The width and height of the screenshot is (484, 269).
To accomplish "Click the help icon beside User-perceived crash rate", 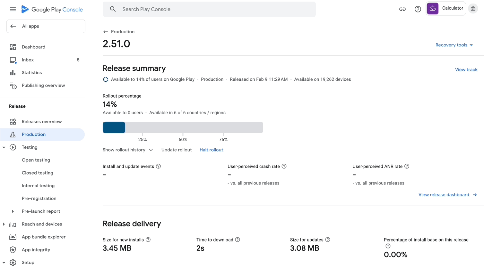I will click(x=284, y=166).
